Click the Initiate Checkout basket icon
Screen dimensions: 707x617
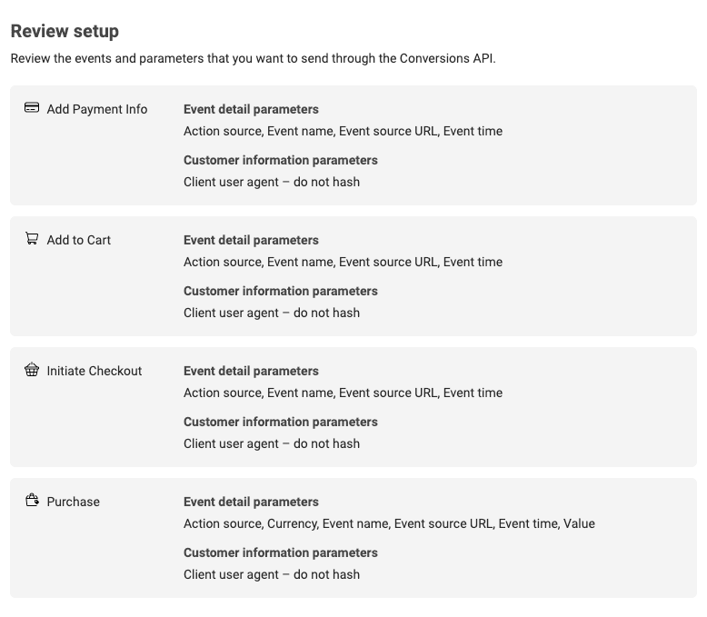pyautogui.click(x=32, y=370)
